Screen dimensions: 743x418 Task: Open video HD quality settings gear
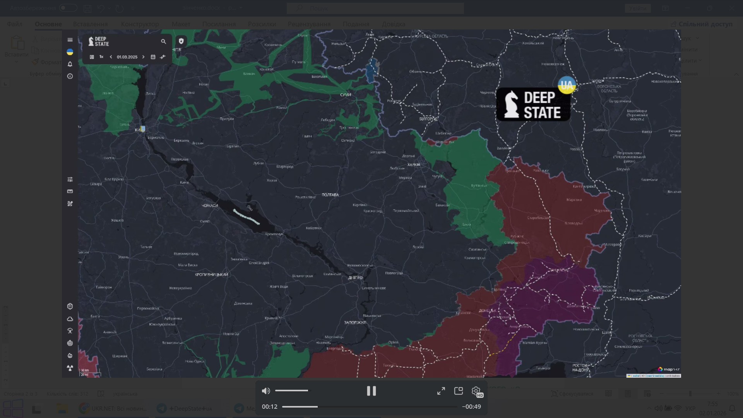pyautogui.click(x=476, y=391)
